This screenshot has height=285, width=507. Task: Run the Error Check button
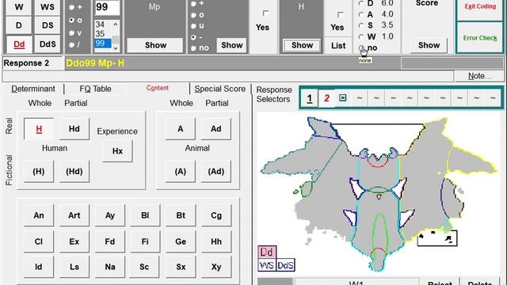click(480, 38)
